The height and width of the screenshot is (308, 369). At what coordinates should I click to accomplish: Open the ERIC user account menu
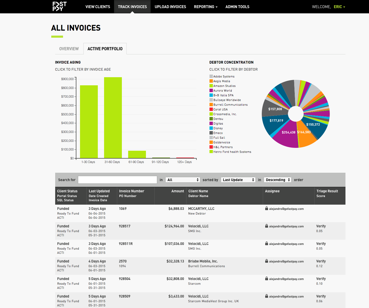339,7
